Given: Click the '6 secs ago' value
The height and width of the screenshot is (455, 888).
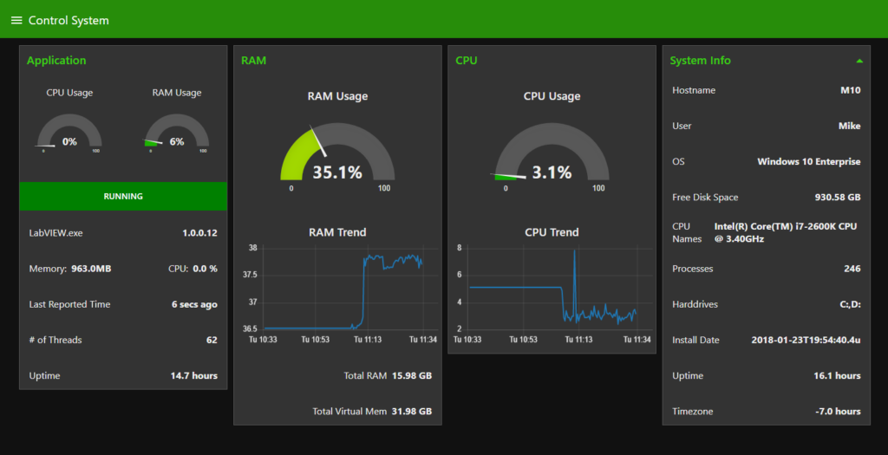Looking at the screenshot, I should [x=195, y=304].
